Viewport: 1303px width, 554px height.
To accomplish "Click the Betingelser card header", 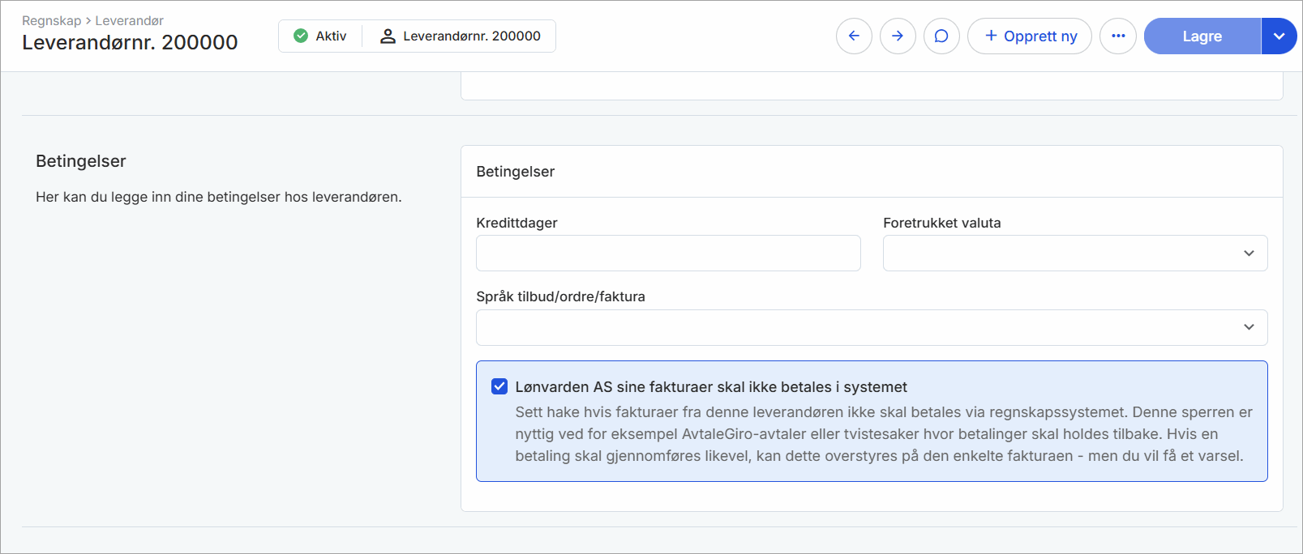I will click(516, 172).
